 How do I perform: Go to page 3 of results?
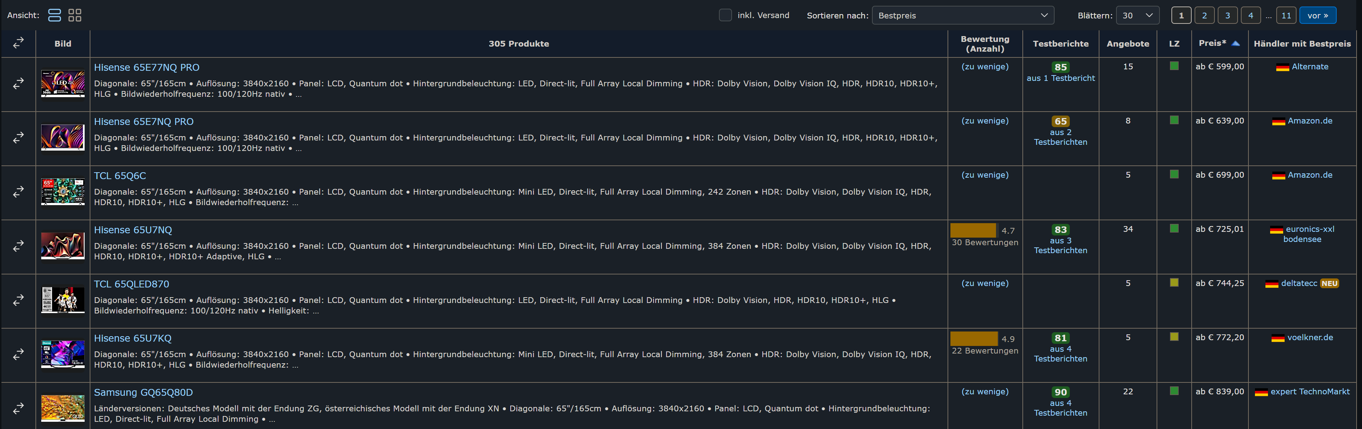click(1227, 15)
